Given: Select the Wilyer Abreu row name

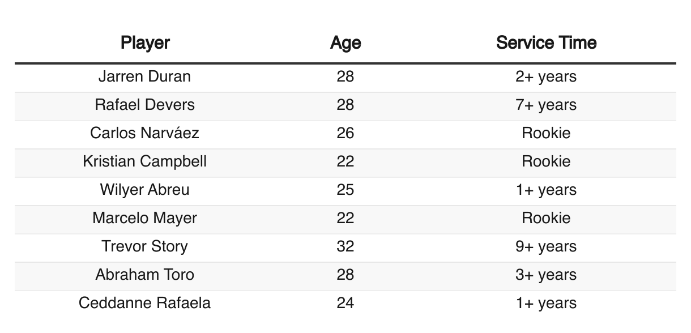Looking at the screenshot, I should click(x=145, y=190).
